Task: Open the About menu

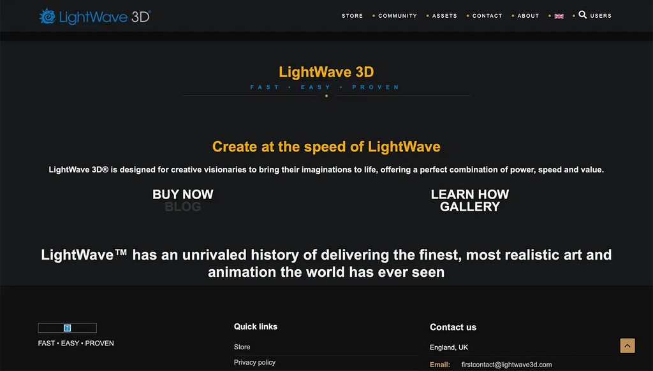Action: pos(528,16)
